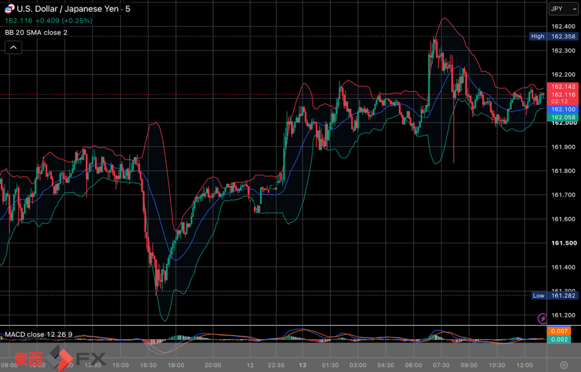Click the green 0.002 MACD value tag
Screen dimensions: 581x372
pyautogui.click(x=559, y=340)
